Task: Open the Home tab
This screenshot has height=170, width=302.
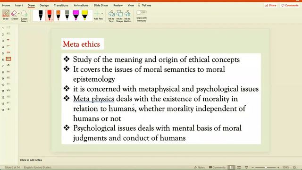Action: pyautogui.click(x=6, y=5)
